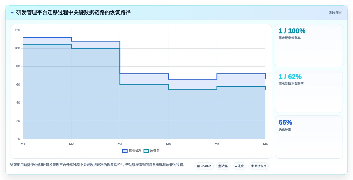
Task: Click the 原有状态 legend label
Action: 135,151
